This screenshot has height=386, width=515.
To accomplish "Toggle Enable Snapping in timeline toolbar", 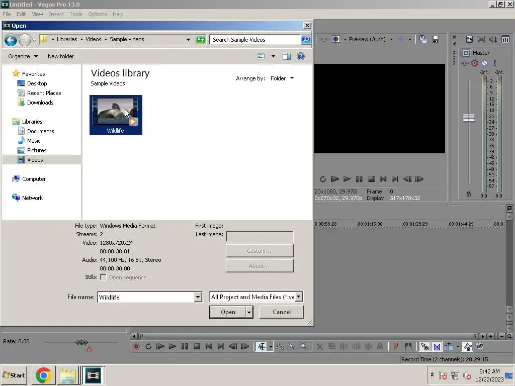I will 424,346.
